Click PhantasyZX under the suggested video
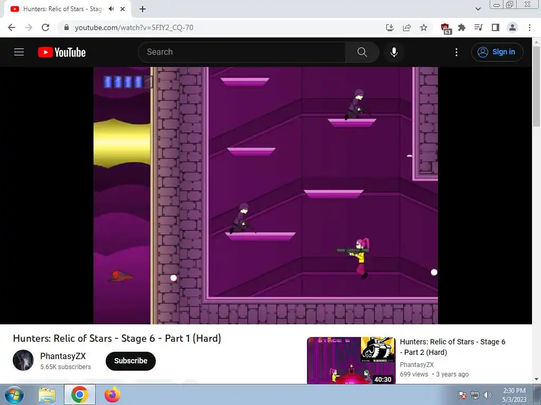Screen dimensions: 541x405 pyautogui.click(x=416, y=365)
